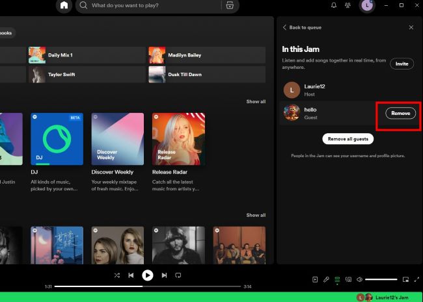The image size is (423, 302).
Task: Go back to queue with chevron
Action: click(x=284, y=27)
